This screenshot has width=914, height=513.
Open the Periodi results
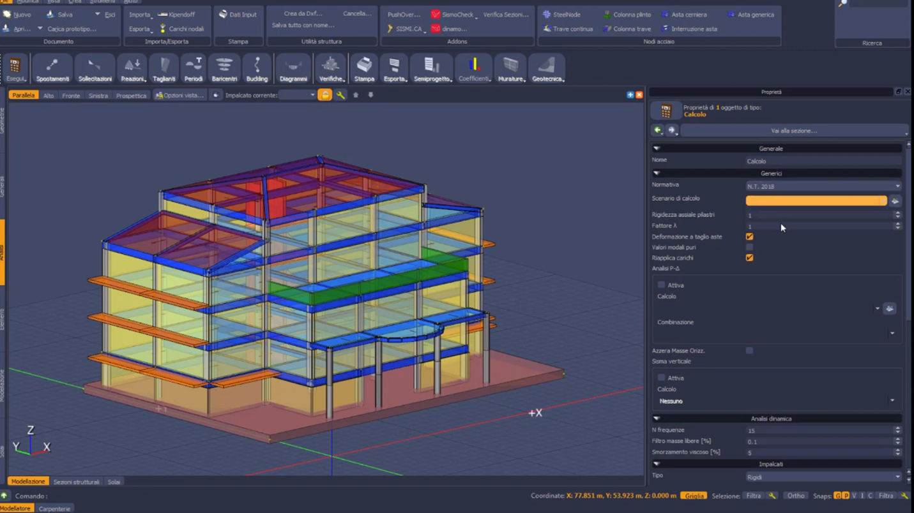point(194,69)
